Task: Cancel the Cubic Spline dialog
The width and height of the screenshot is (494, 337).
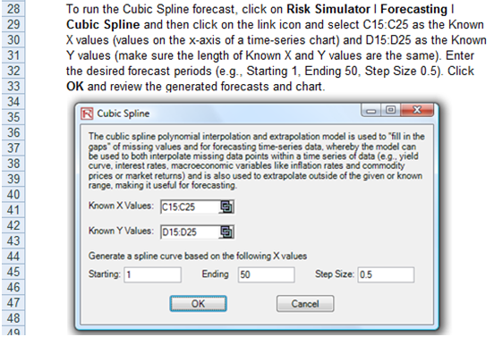Action: pos(305,304)
